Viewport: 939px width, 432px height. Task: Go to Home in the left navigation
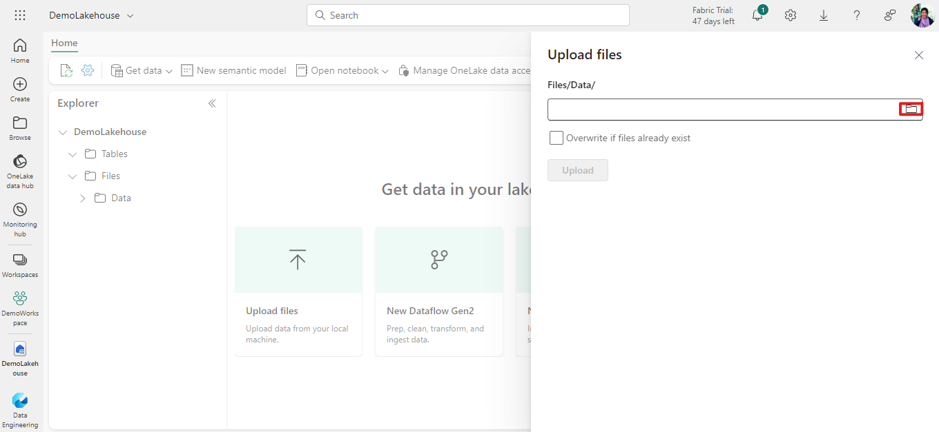tap(20, 51)
